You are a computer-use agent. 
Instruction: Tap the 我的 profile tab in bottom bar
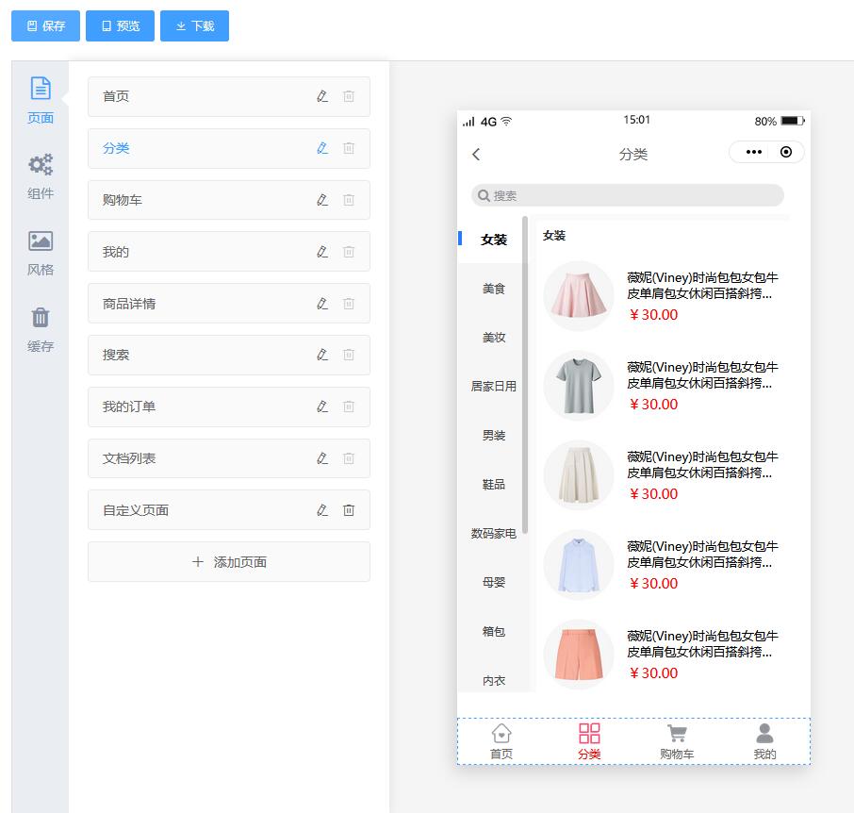click(764, 741)
